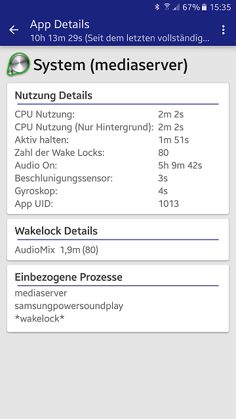Image resolution: width=236 pixels, height=419 pixels.
Task: Tap the App UID 1013 value
Action: point(168,204)
